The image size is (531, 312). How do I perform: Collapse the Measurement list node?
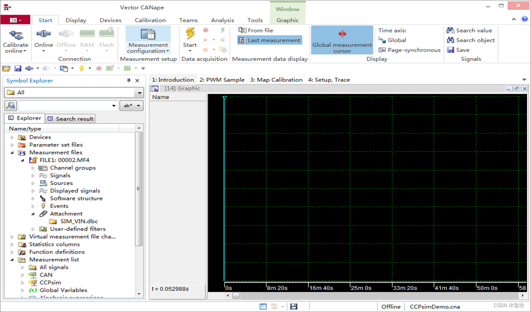12,260
